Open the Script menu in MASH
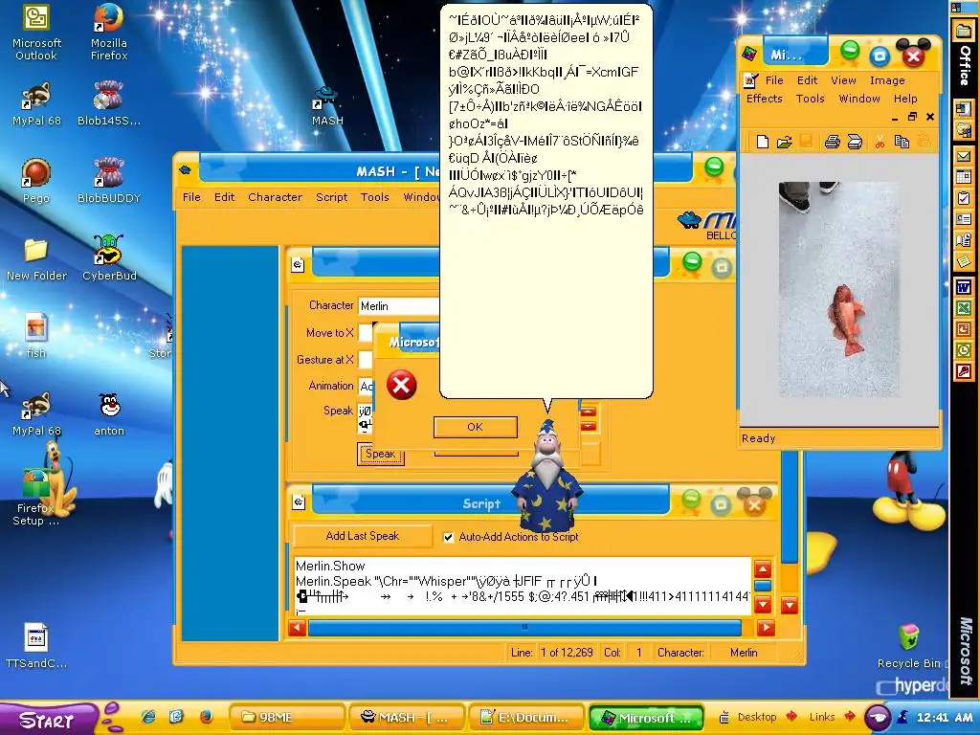Image resolution: width=980 pixels, height=735 pixels. (331, 197)
